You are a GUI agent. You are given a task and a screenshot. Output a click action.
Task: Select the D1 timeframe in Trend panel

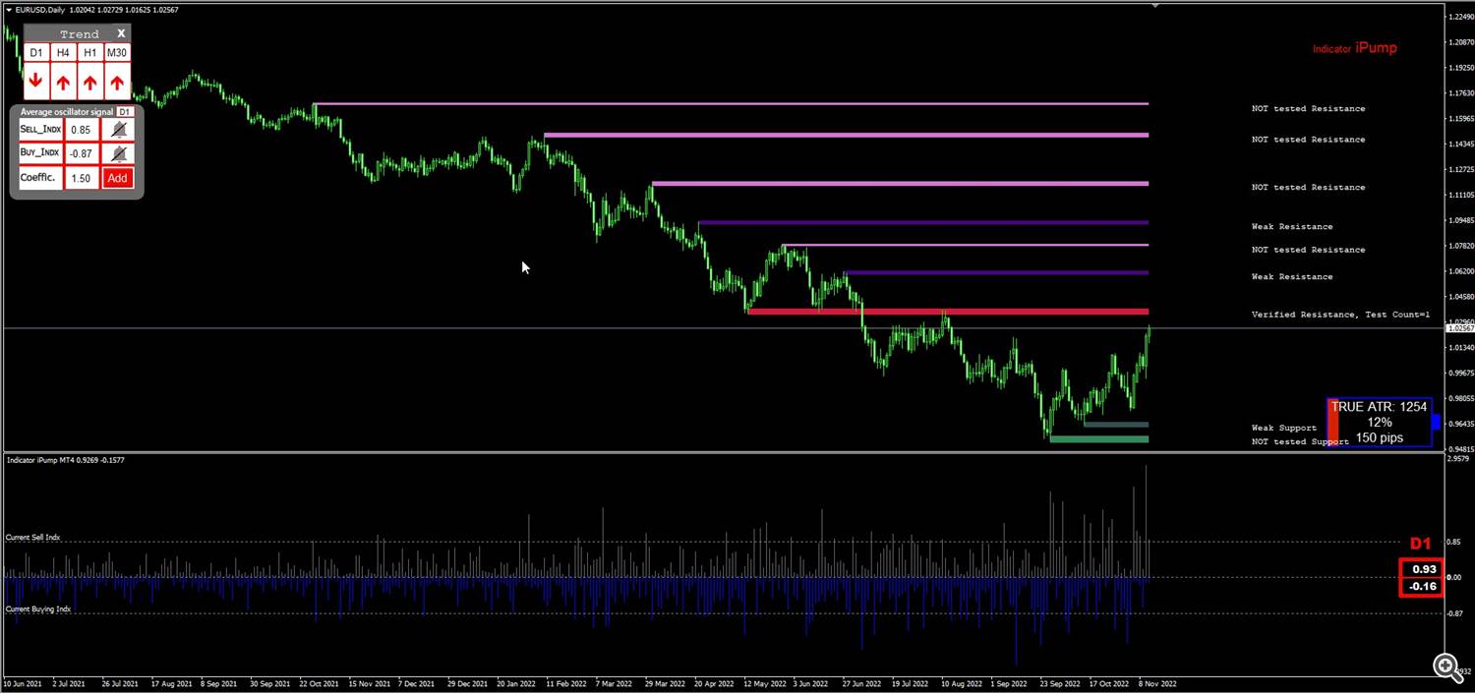[35, 53]
